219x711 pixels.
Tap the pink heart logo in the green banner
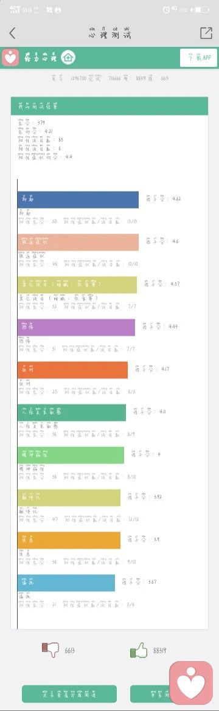click(x=10, y=58)
